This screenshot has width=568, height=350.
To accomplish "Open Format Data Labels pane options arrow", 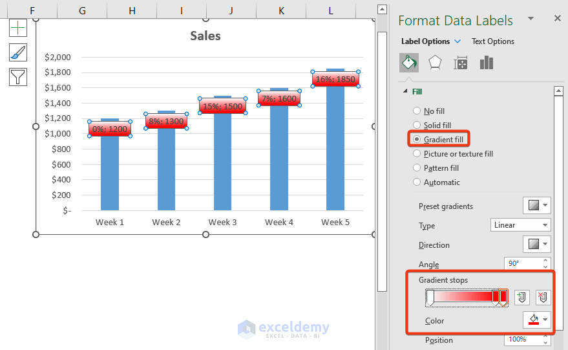I will [531, 18].
